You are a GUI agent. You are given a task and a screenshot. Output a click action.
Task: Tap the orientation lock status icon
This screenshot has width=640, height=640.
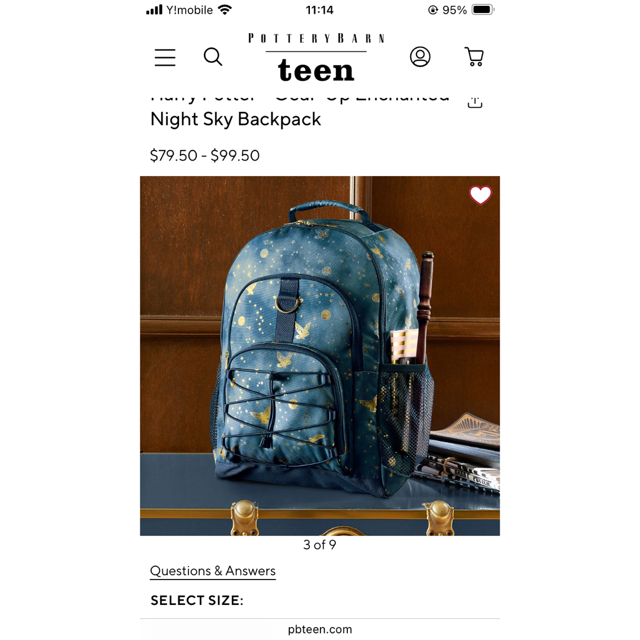(x=433, y=10)
